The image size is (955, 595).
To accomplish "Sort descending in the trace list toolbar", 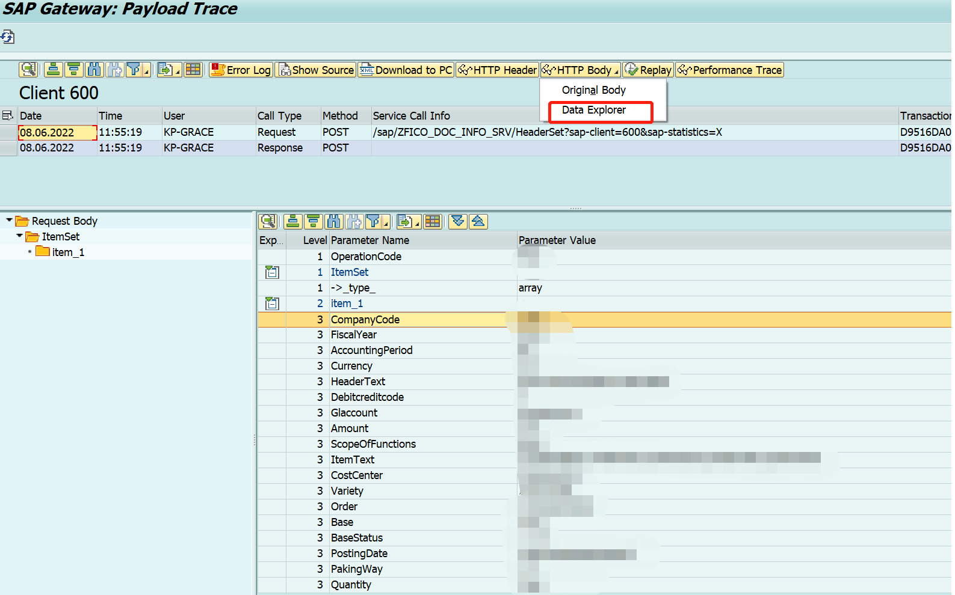I will (74, 70).
